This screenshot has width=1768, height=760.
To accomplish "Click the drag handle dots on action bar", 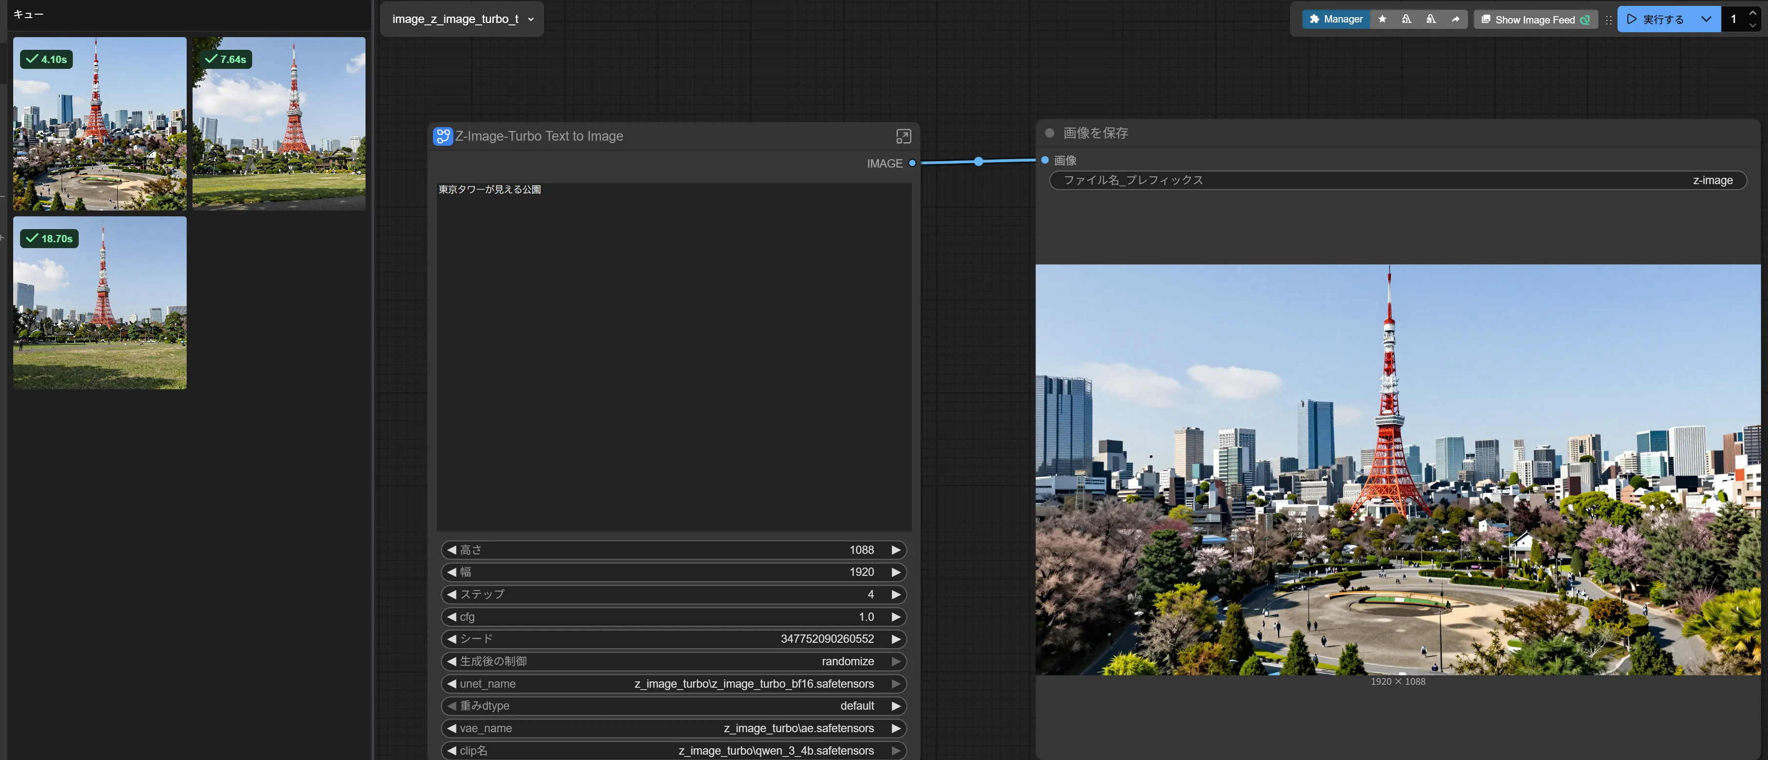I will [1608, 20].
